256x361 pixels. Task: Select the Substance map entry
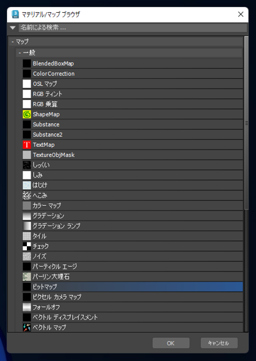tap(132, 124)
